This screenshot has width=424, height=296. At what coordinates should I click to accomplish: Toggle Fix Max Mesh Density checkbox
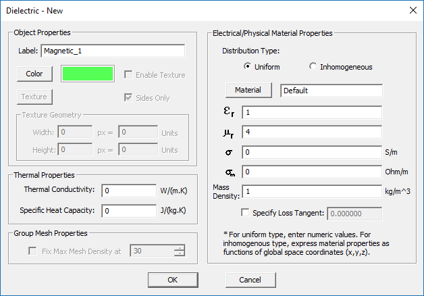[x=32, y=251]
